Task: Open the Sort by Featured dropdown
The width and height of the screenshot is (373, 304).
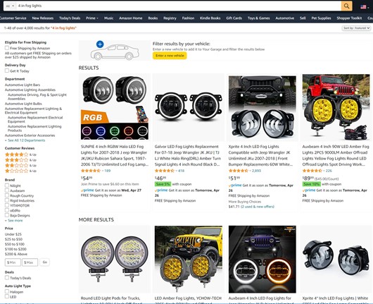Action: point(356,28)
